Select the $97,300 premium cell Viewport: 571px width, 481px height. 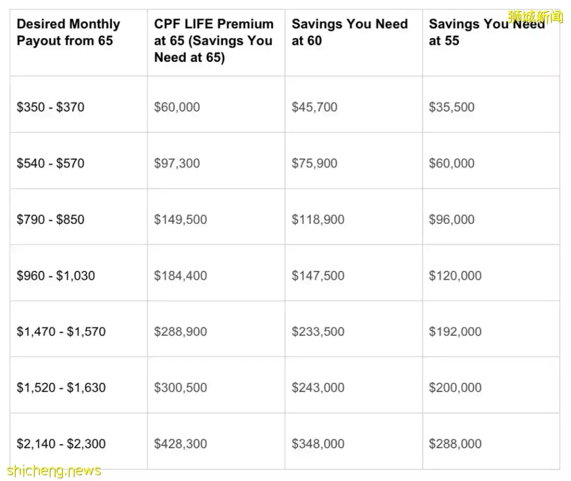point(177,163)
